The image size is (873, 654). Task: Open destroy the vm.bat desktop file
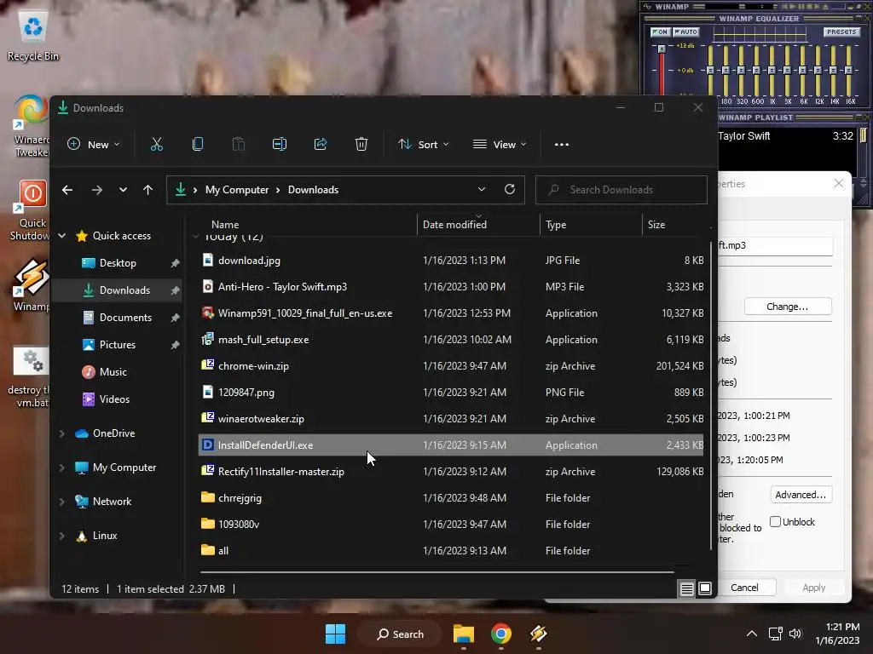[29, 378]
